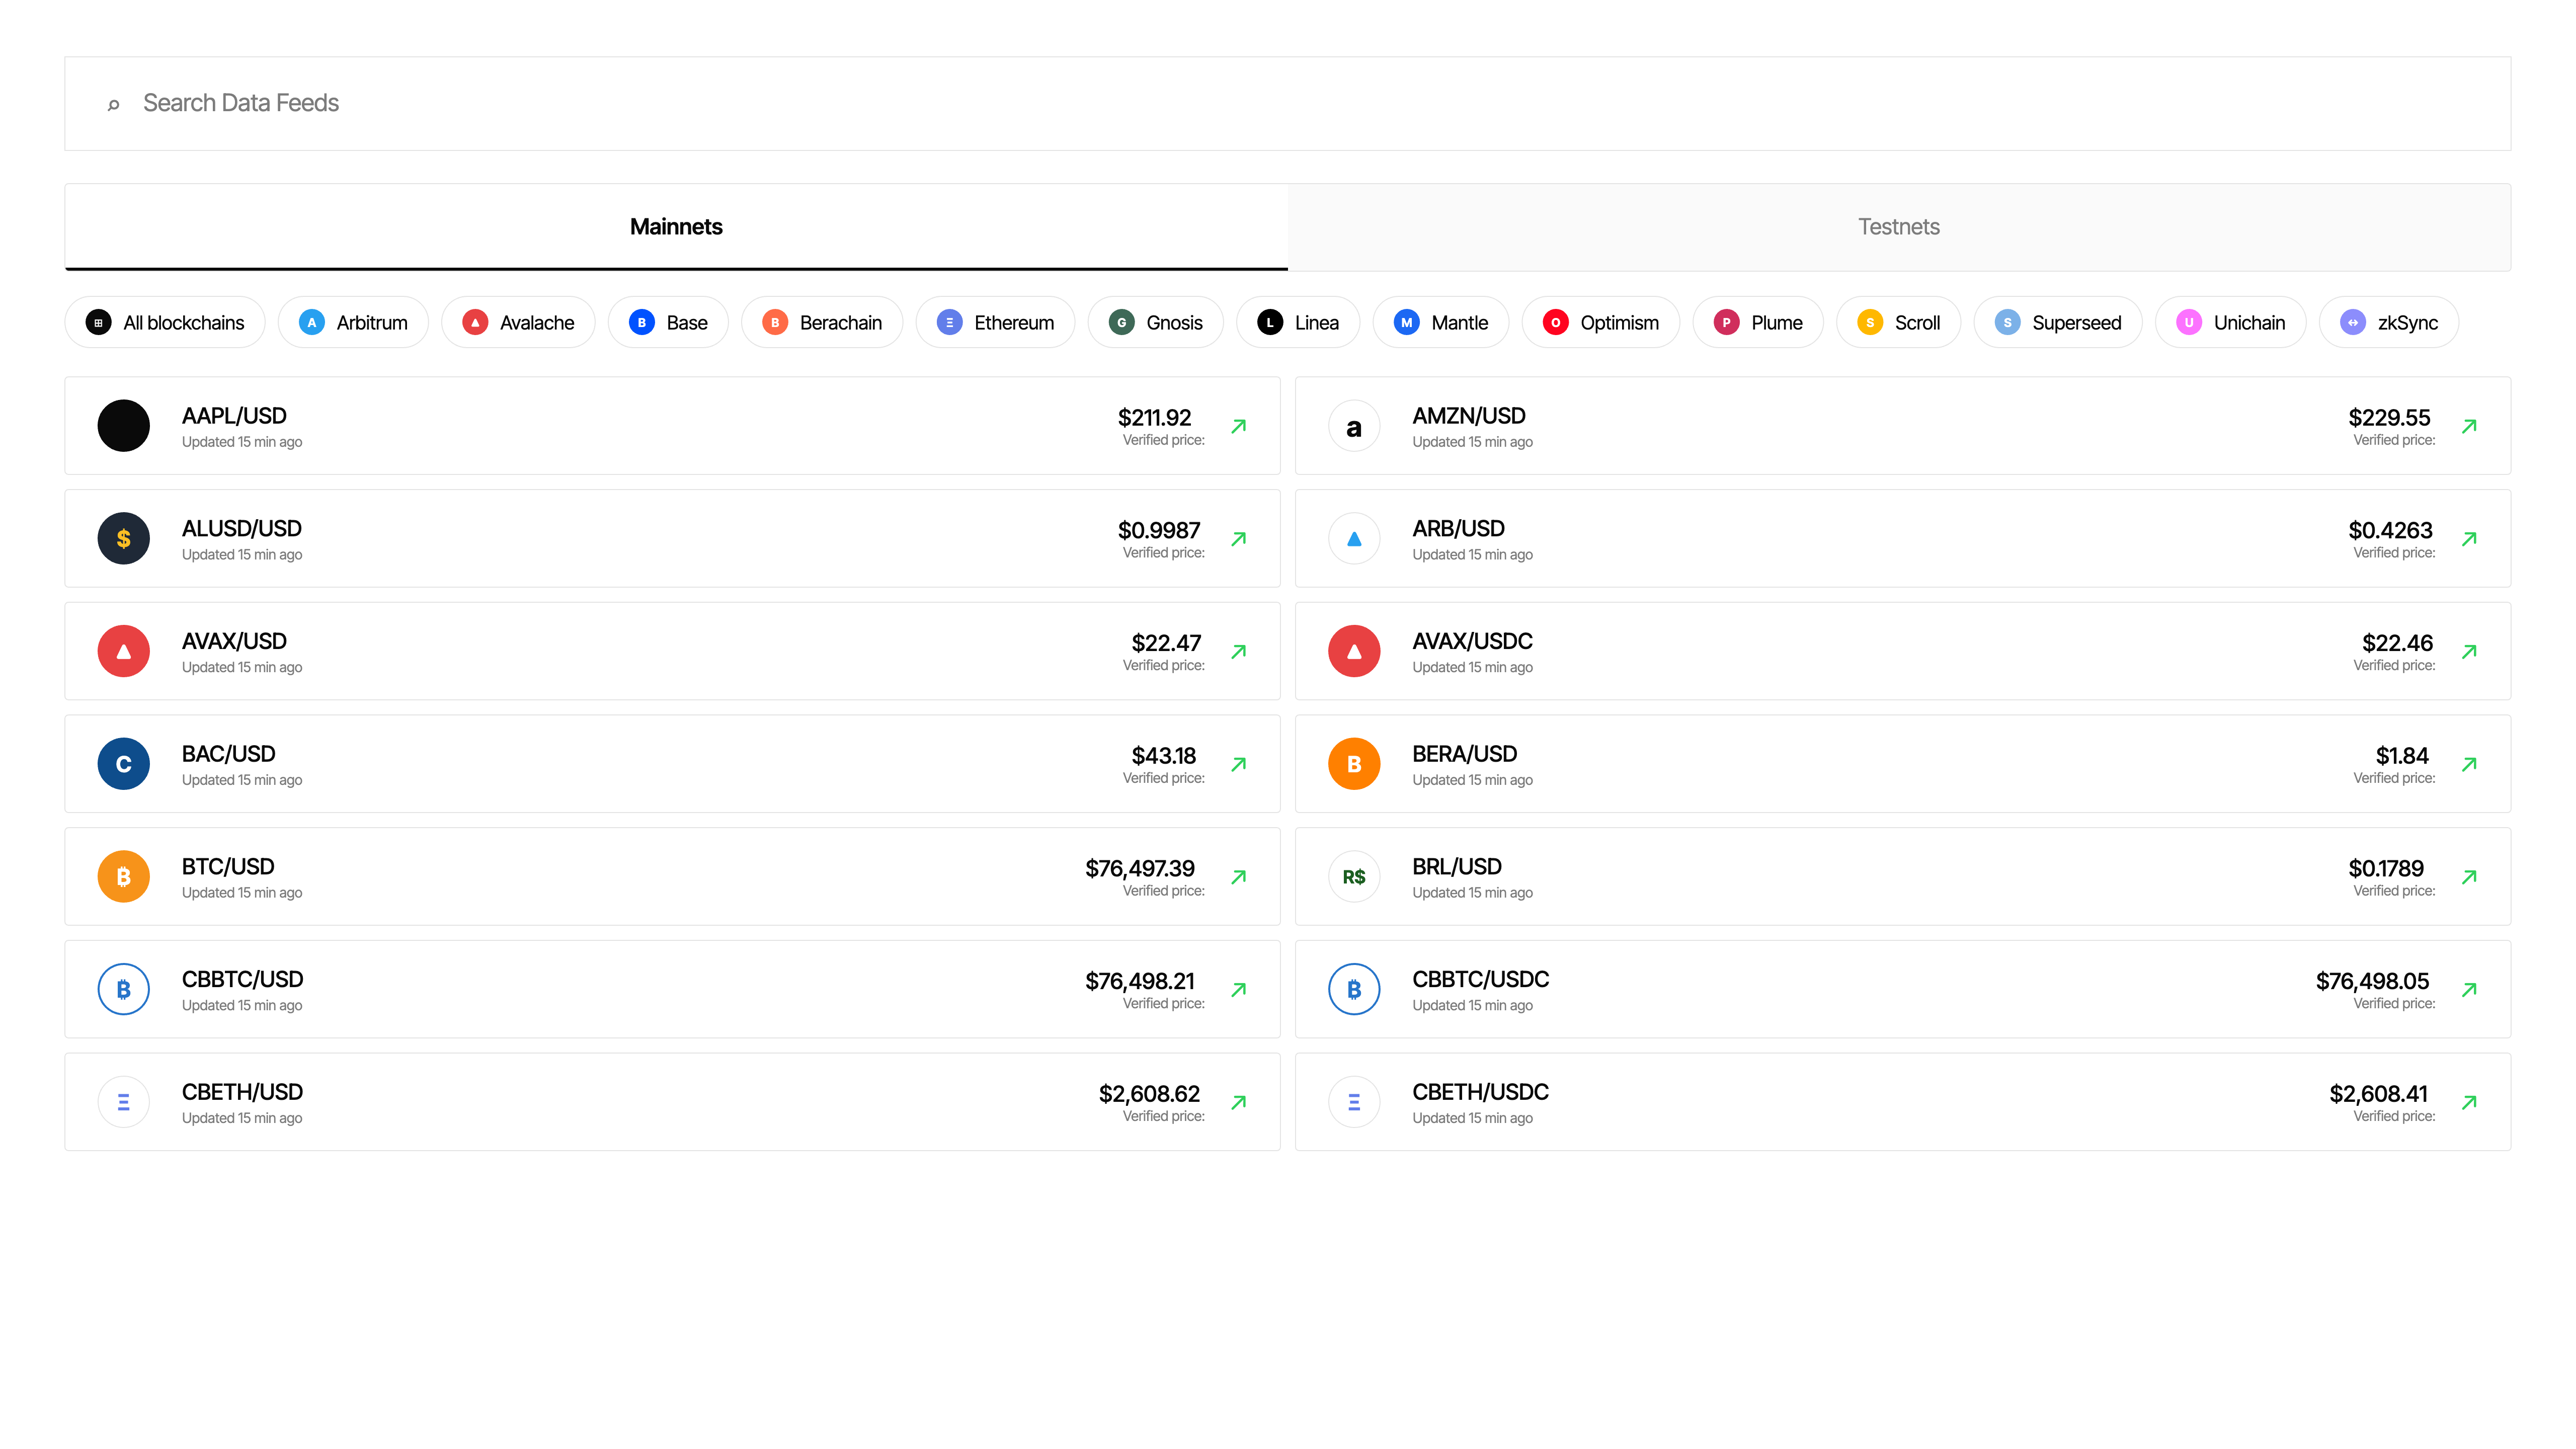Click the CBBTC/USDC bitcoin outline logo
2576x1449 pixels.
pos(1354,990)
